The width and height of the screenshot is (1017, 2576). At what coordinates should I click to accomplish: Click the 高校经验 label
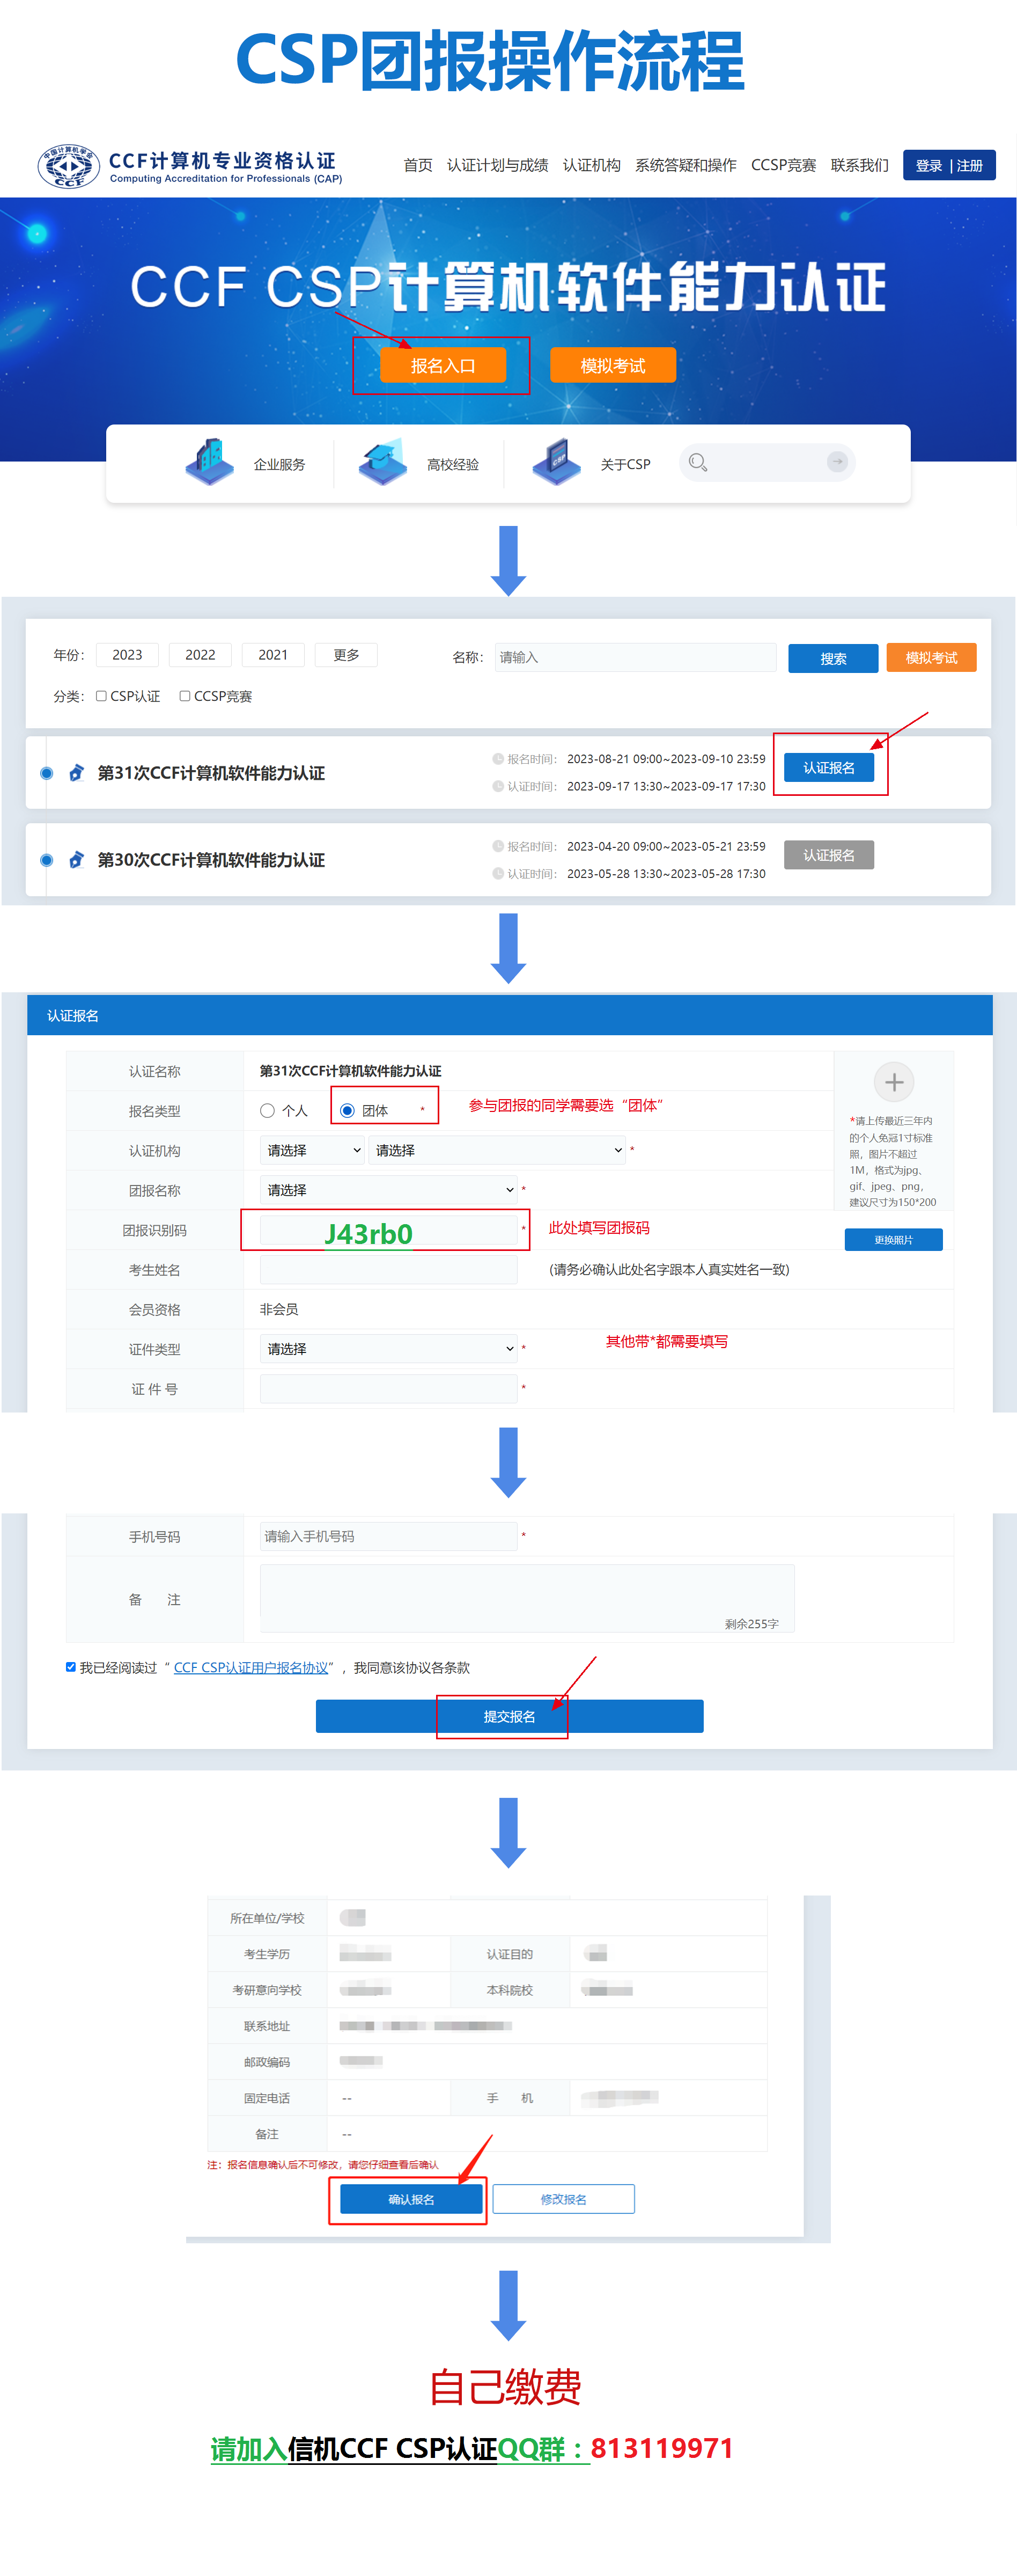(453, 465)
